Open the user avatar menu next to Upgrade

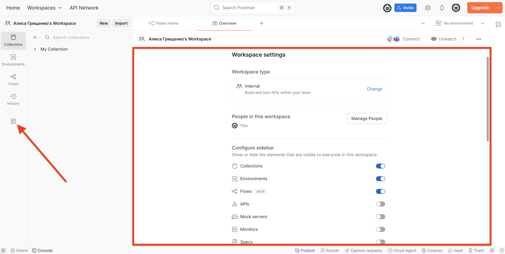pos(456,8)
